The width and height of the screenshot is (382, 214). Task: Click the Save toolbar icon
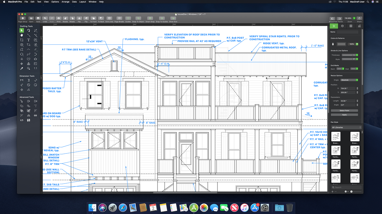(38, 18)
